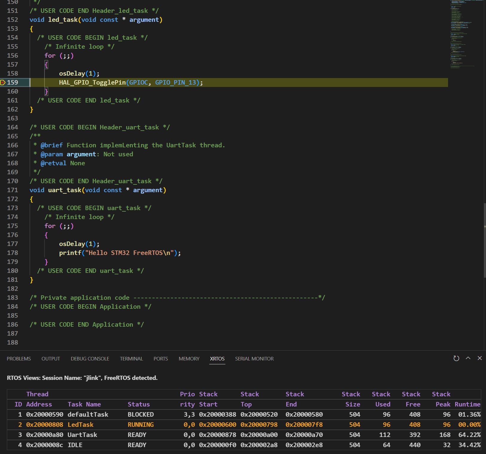This screenshot has width=486, height=454.
Task: Click the RUNNING status of LedTask
Action: pos(141,425)
